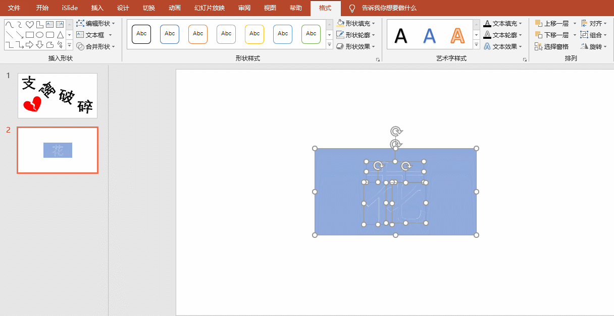The width and height of the screenshot is (614, 316).
Task: Switch to the 视图 (View) tab
Action: 270,8
